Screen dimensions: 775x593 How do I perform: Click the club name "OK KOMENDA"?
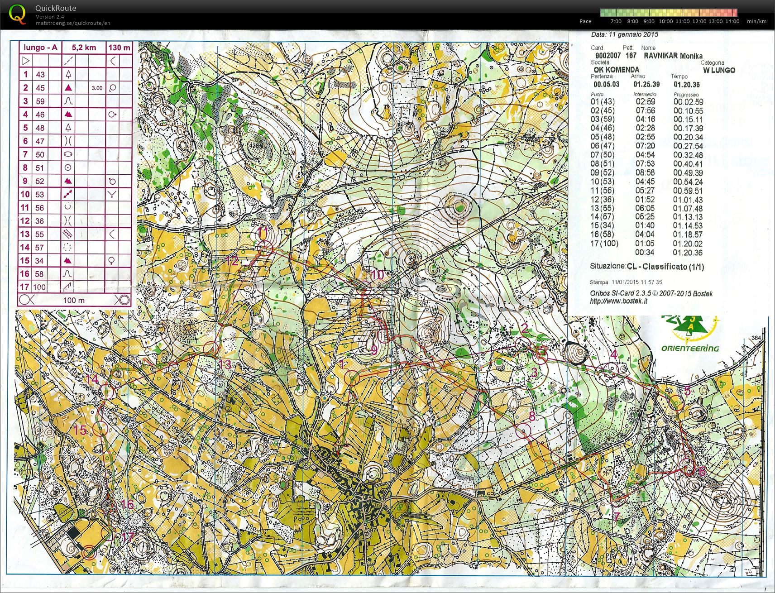coord(617,70)
